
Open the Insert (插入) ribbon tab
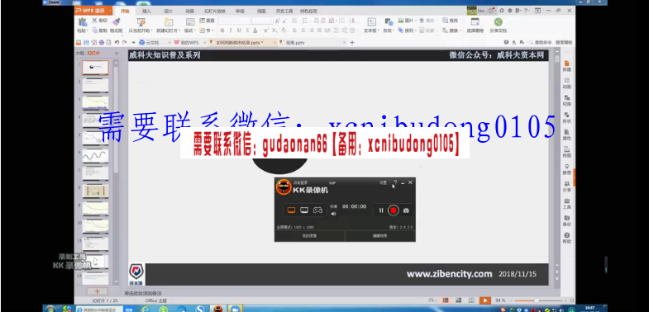point(146,12)
